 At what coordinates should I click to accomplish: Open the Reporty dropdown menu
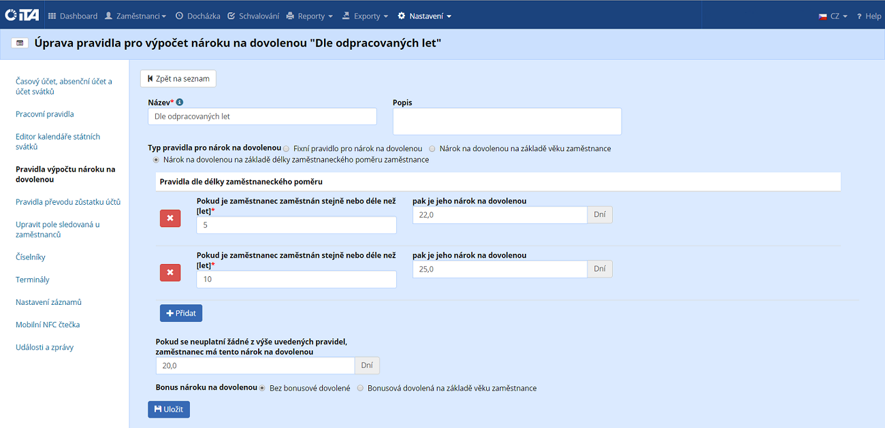coord(310,16)
